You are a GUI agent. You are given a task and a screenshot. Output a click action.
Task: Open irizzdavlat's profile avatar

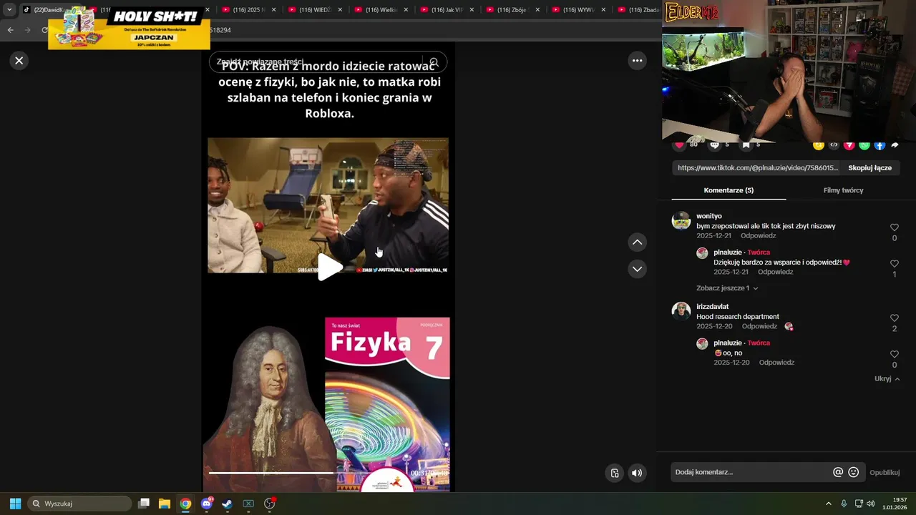(x=681, y=311)
